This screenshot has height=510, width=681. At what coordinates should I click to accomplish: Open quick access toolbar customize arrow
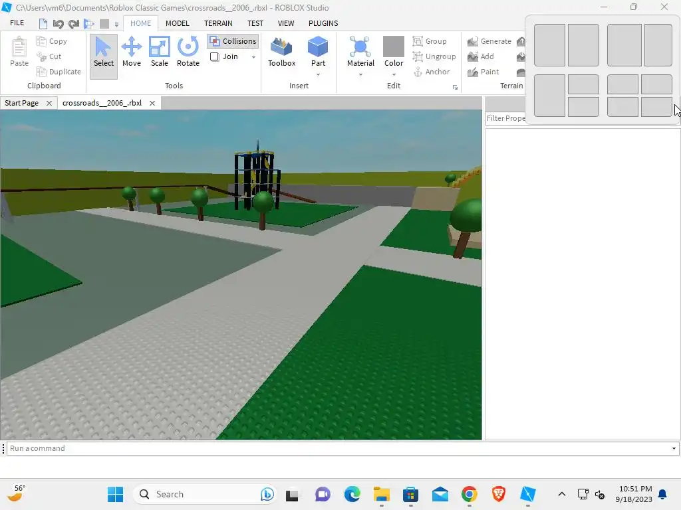[116, 25]
